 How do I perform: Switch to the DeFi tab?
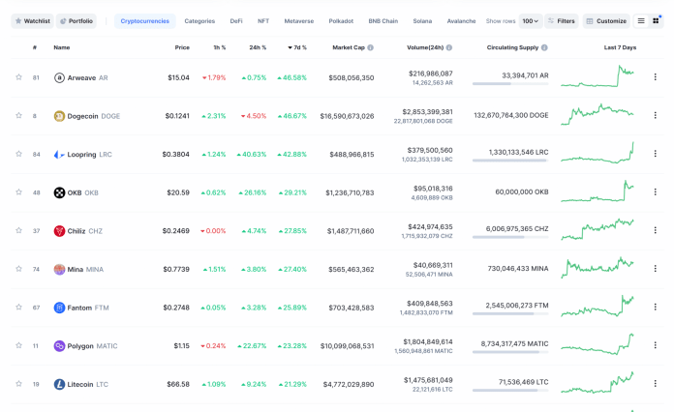[x=236, y=20]
